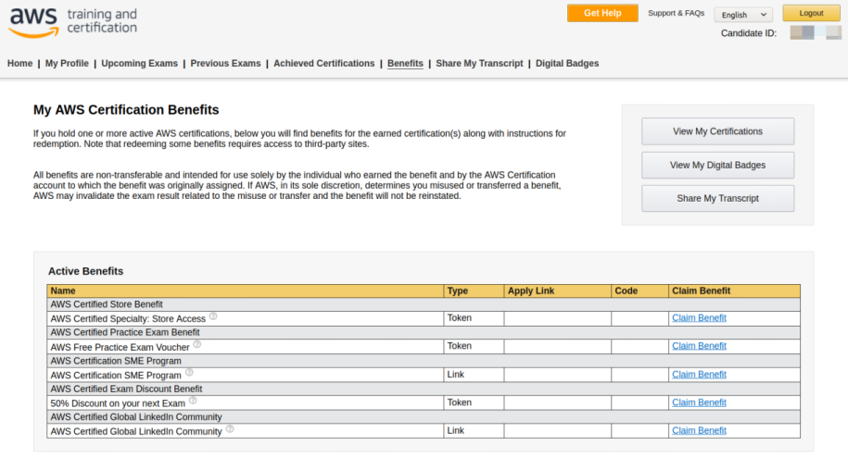This screenshot has height=458, width=848.
Task: Click the 'AWS Free Practice Exam Voucher' text
Action: click(120, 347)
